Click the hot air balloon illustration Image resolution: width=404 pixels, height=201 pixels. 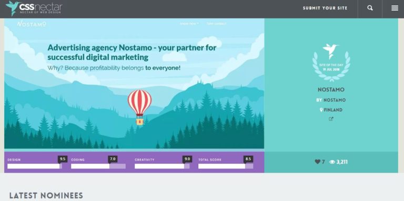click(139, 107)
